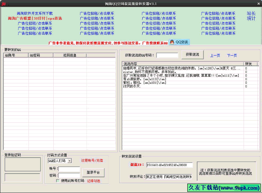
Task: Click the QQ交谈 penguin chat button
Action: pos(179,42)
